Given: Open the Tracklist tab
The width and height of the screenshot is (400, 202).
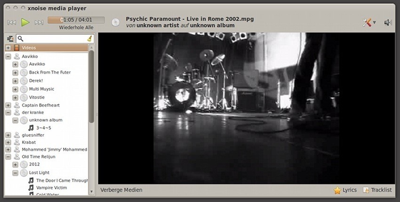Looking at the screenshot, I should (x=377, y=190).
